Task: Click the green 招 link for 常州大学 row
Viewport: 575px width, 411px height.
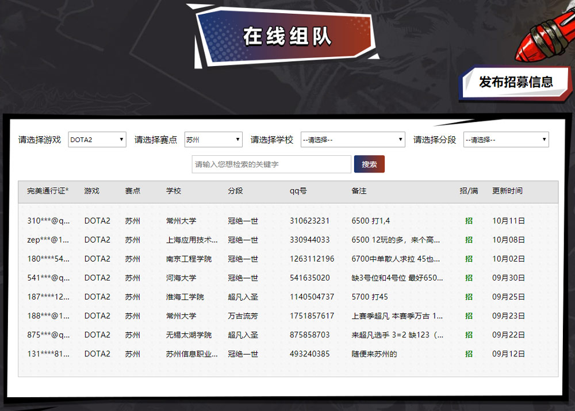Action: 468,221
